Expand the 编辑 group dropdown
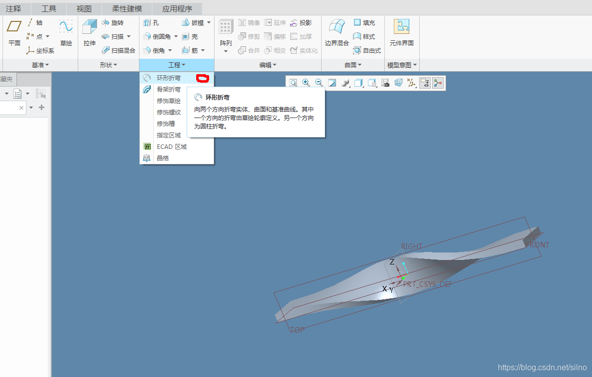This screenshot has height=377, width=592. pos(267,65)
